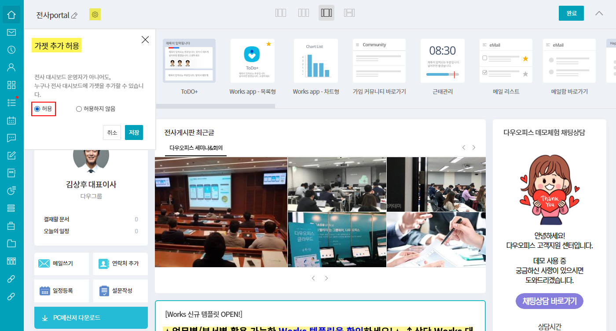Open mail from the left sidebar
The height and width of the screenshot is (331, 616).
coord(11,32)
